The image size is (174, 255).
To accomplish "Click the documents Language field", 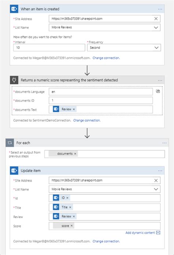I will tap(101, 92).
